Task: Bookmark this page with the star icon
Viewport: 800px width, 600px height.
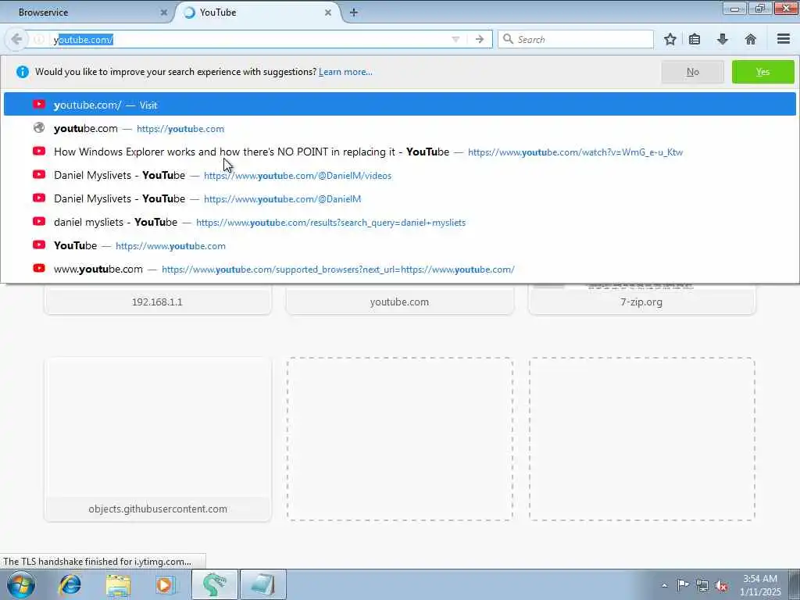Action: point(670,39)
